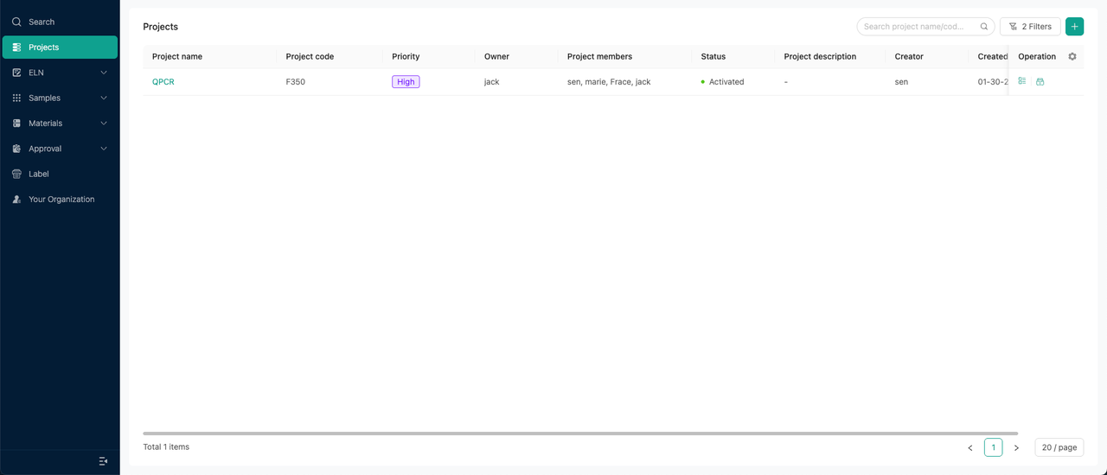
Task: Open the 2 Filters button
Action: point(1030,27)
